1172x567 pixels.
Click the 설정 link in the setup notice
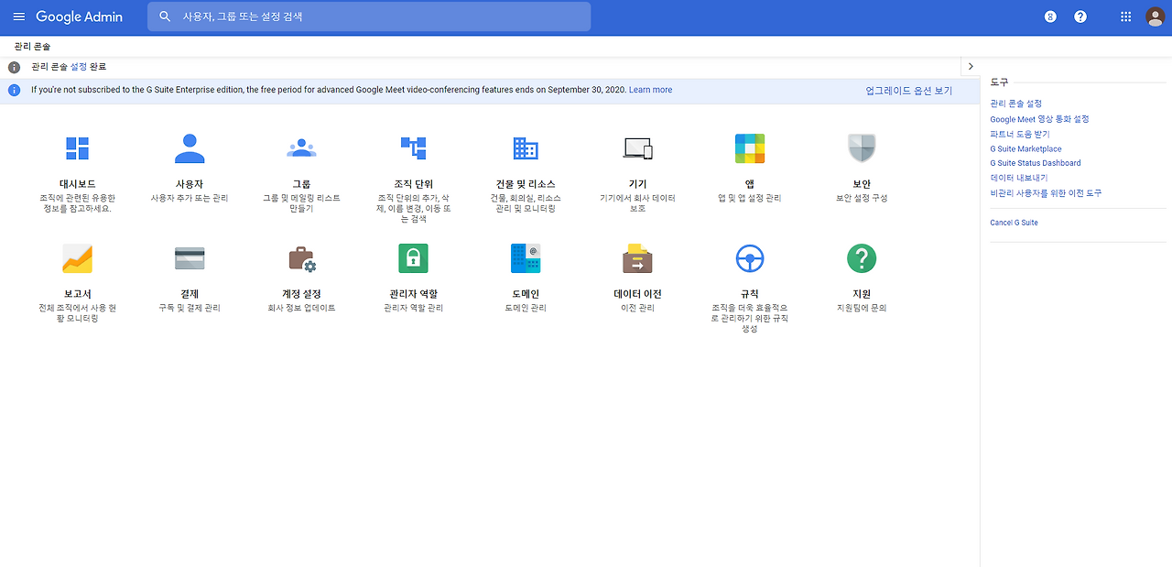pyautogui.click(x=79, y=67)
